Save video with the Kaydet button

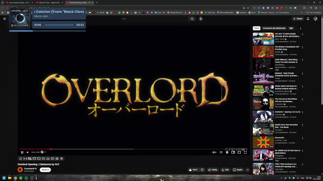click(x=238, y=170)
